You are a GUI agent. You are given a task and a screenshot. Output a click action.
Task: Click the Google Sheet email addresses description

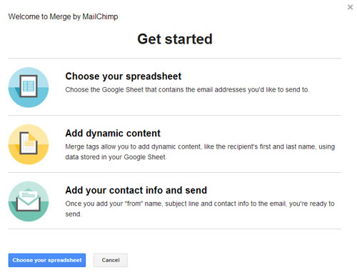187,90
